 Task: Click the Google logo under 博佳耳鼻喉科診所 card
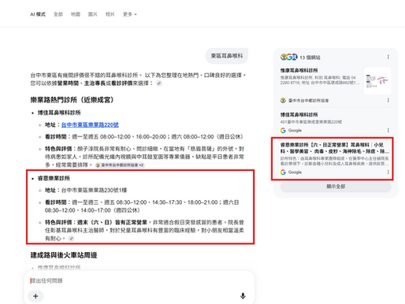pos(283,131)
